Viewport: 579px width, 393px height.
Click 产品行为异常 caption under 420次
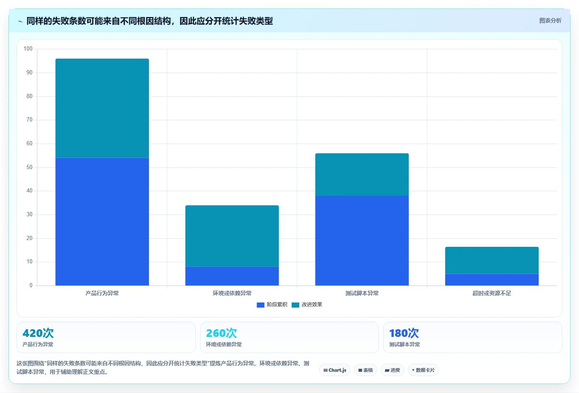38,345
